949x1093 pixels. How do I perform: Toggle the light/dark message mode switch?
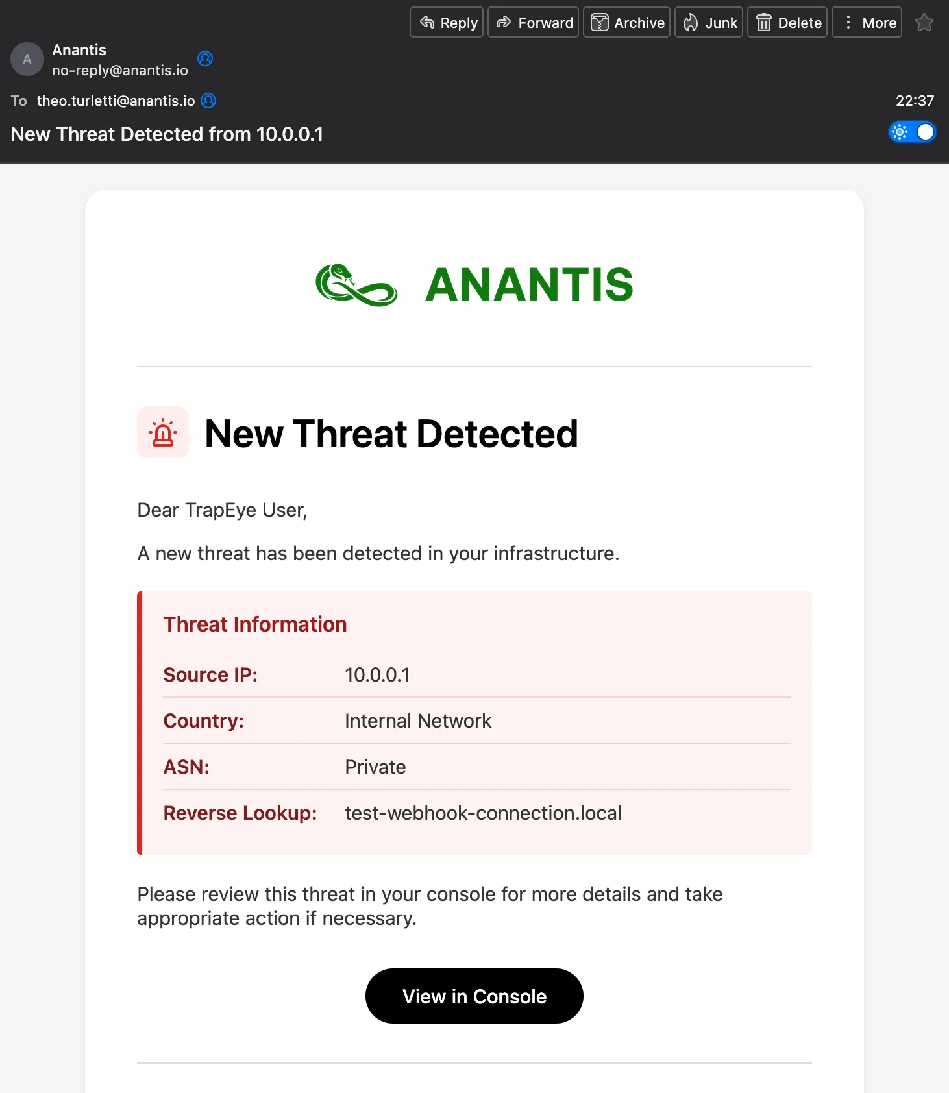pyautogui.click(x=912, y=132)
